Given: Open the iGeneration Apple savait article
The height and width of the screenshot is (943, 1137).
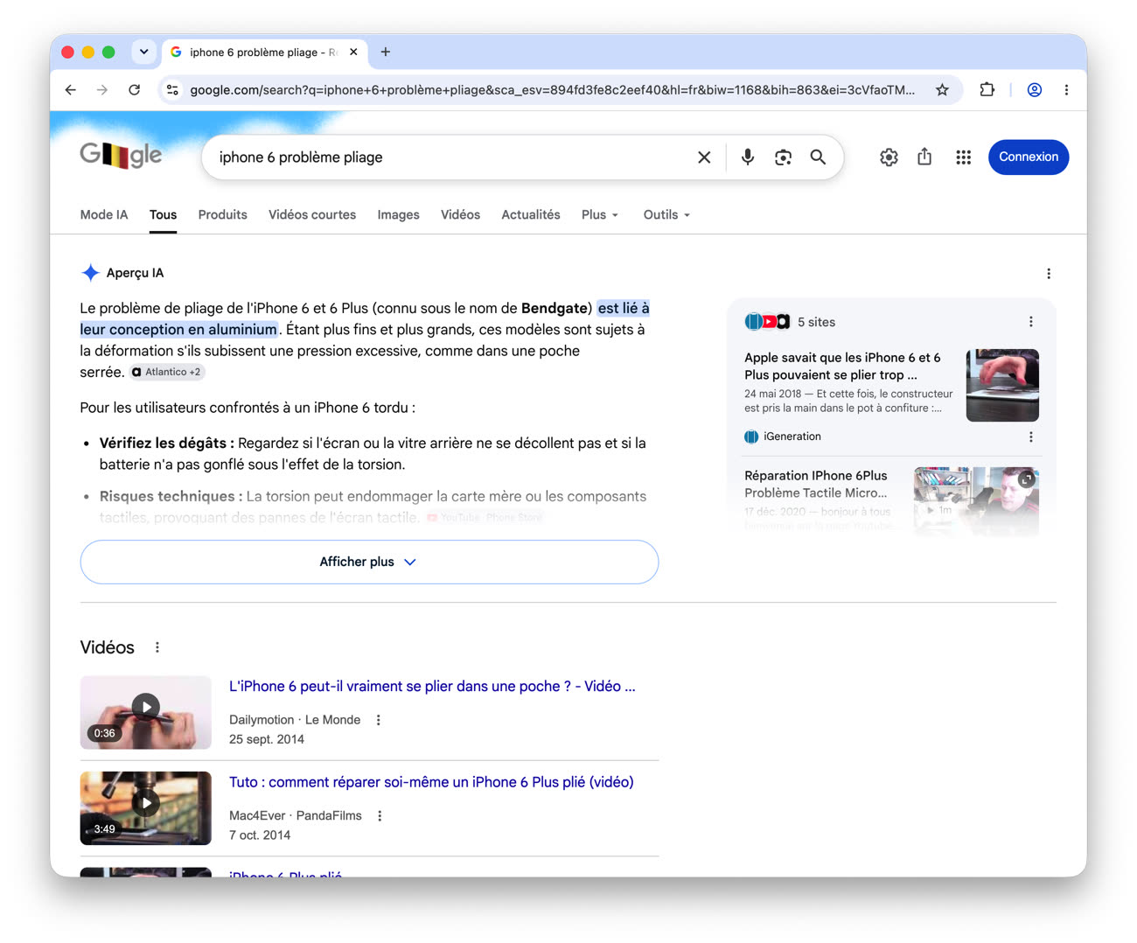Looking at the screenshot, I should 842,367.
